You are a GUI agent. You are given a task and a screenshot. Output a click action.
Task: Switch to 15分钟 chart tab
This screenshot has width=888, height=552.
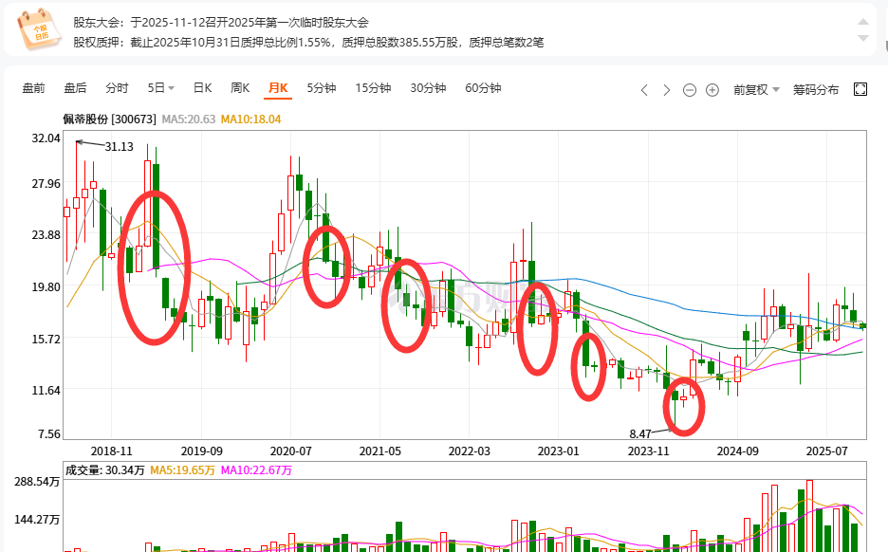(x=373, y=88)
